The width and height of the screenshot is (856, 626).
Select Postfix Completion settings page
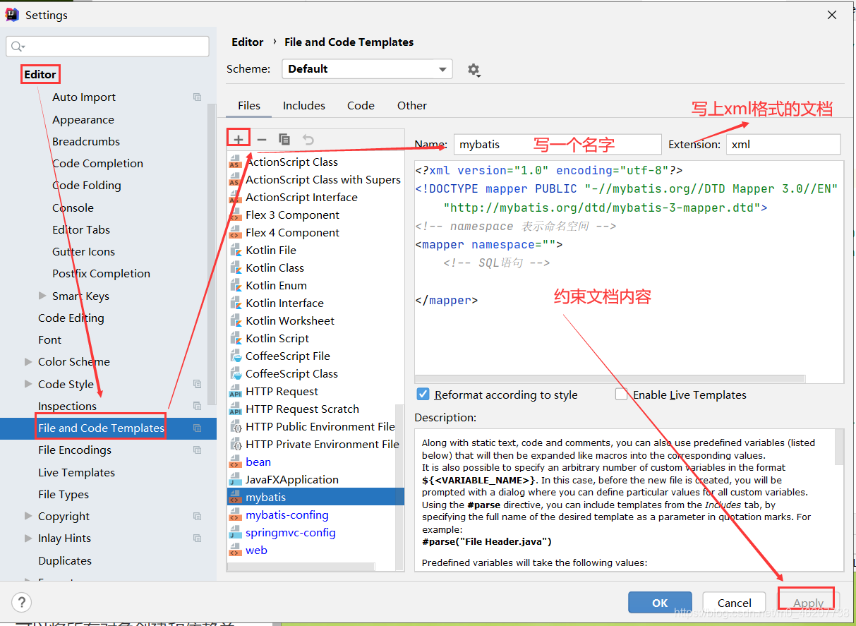tap(101, 273)
